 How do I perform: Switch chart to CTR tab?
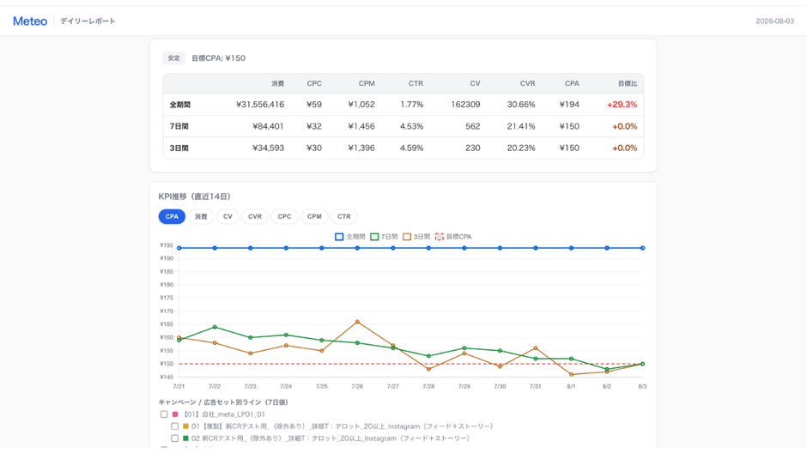(343, 216)
